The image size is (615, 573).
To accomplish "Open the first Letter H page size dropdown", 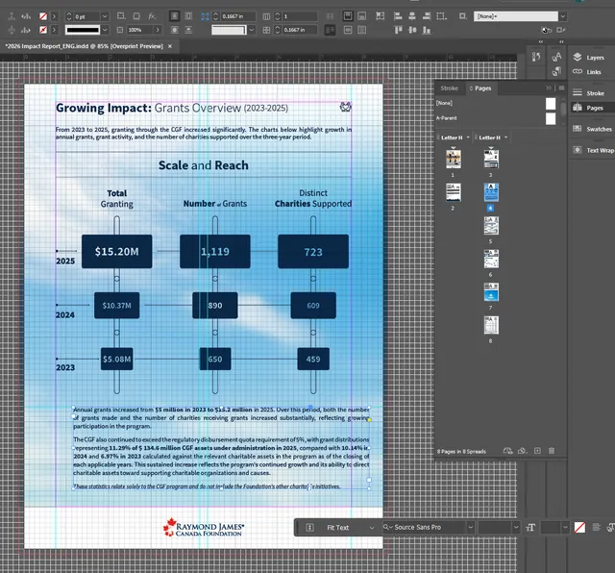I will (x=468, y=137).
